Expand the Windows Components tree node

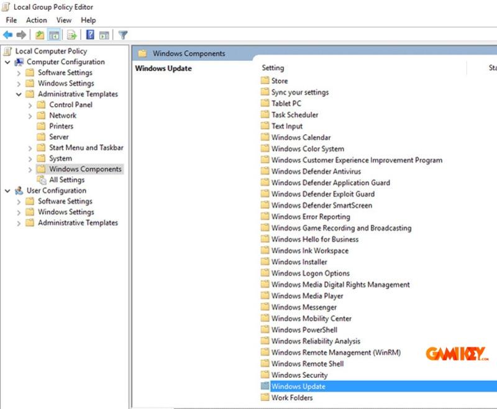click(30, 169)
